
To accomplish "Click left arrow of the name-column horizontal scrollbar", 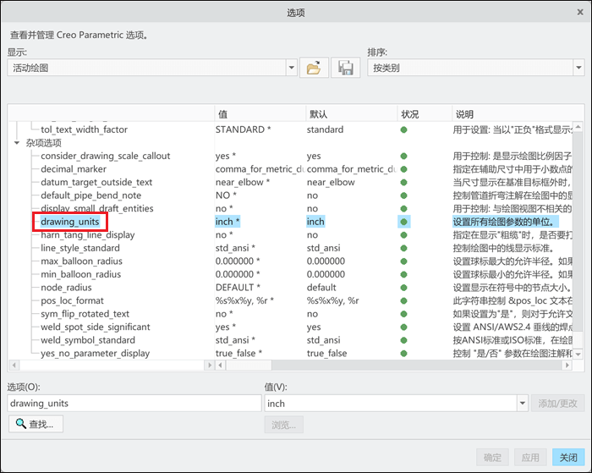I will tap(14, 366).
